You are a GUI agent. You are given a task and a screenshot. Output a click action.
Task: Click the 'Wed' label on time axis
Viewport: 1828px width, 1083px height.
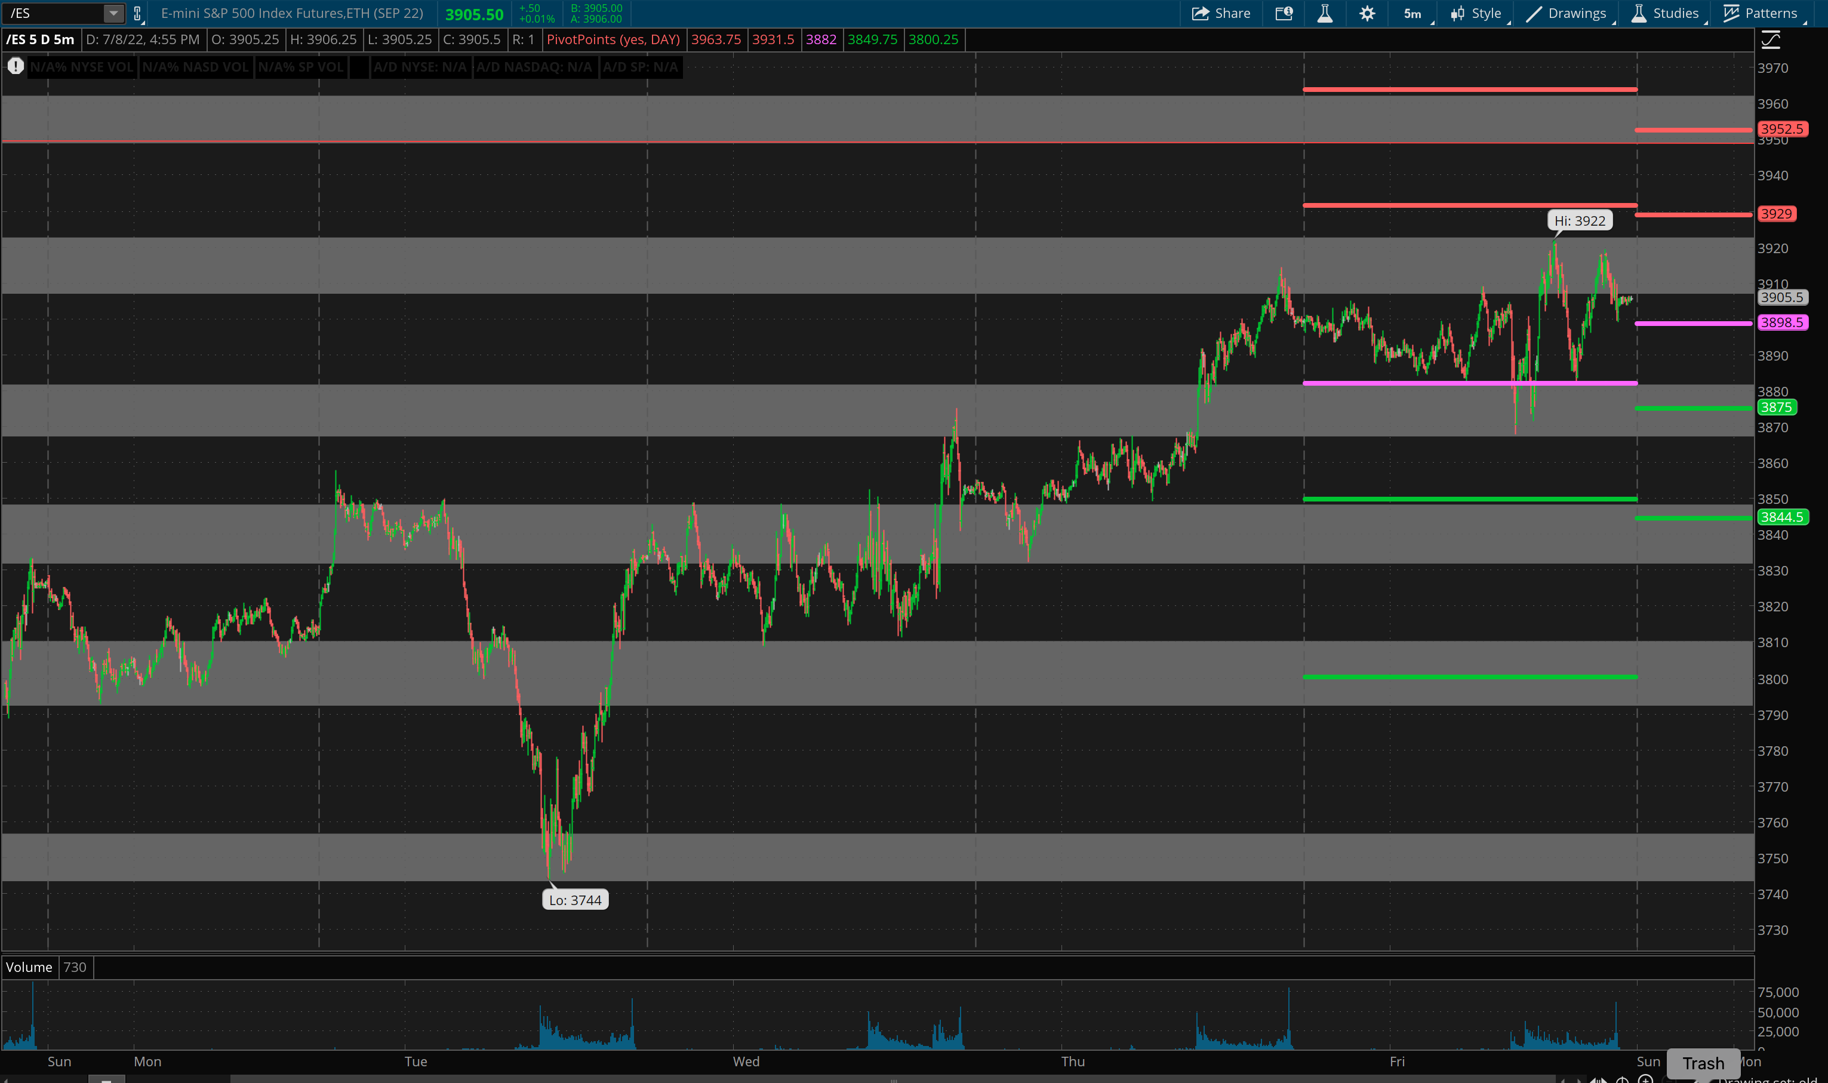pyautogui.click(x=746, y=1061)
